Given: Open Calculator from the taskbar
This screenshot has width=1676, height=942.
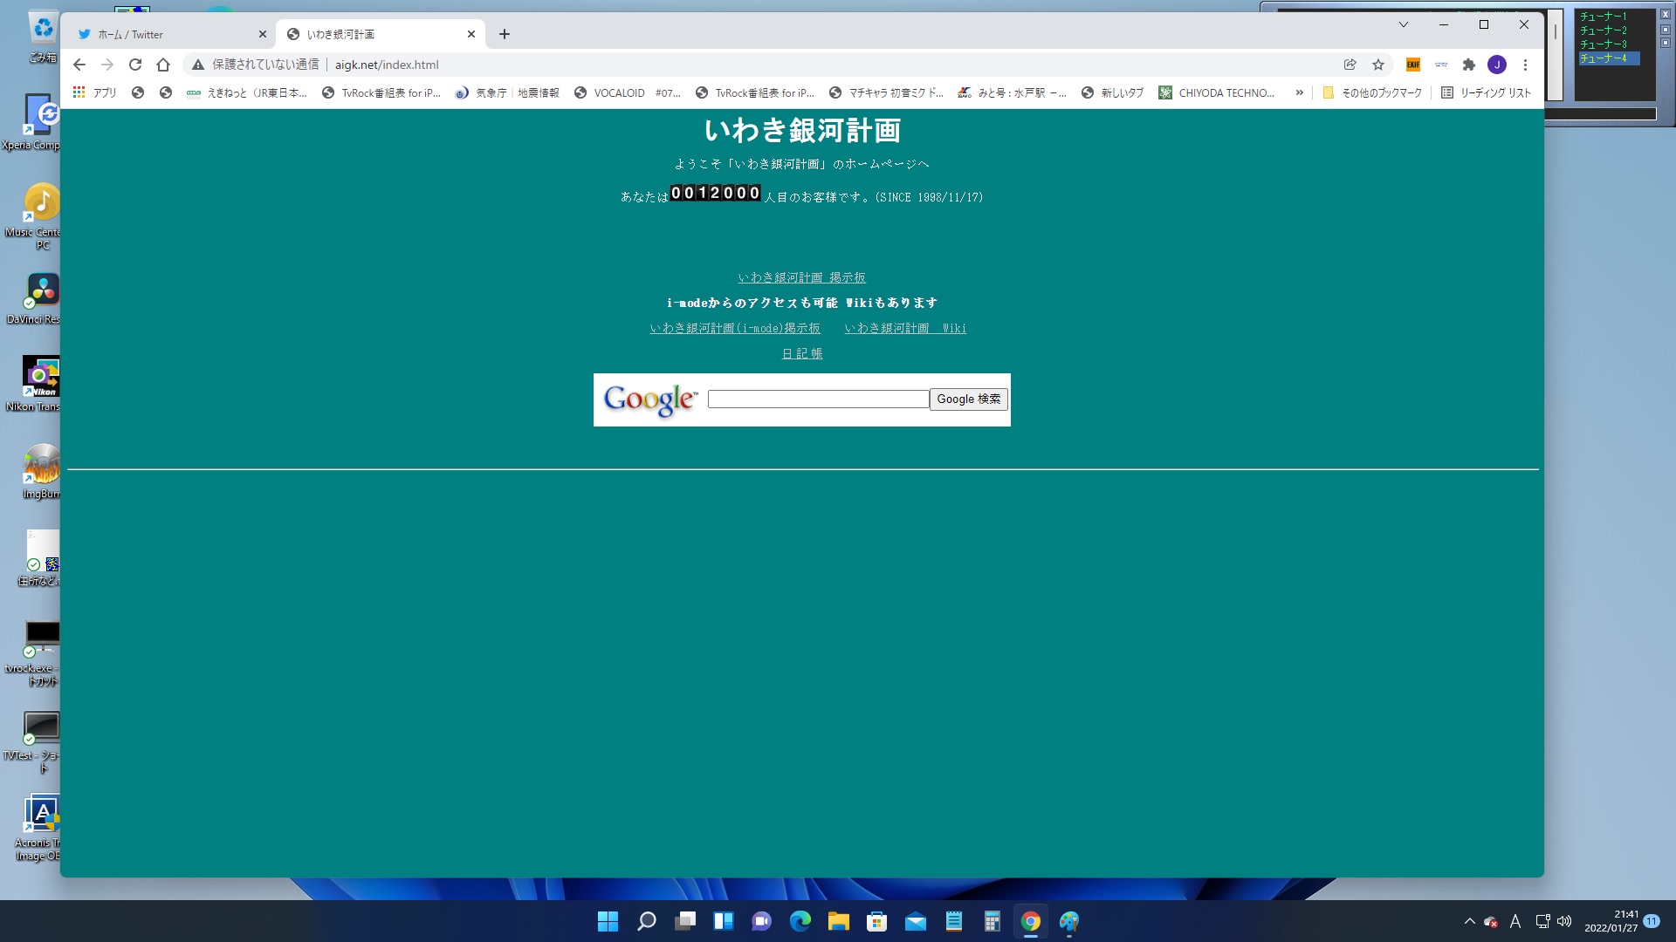Looking at the screenshot, I should (x=993, y=921).
